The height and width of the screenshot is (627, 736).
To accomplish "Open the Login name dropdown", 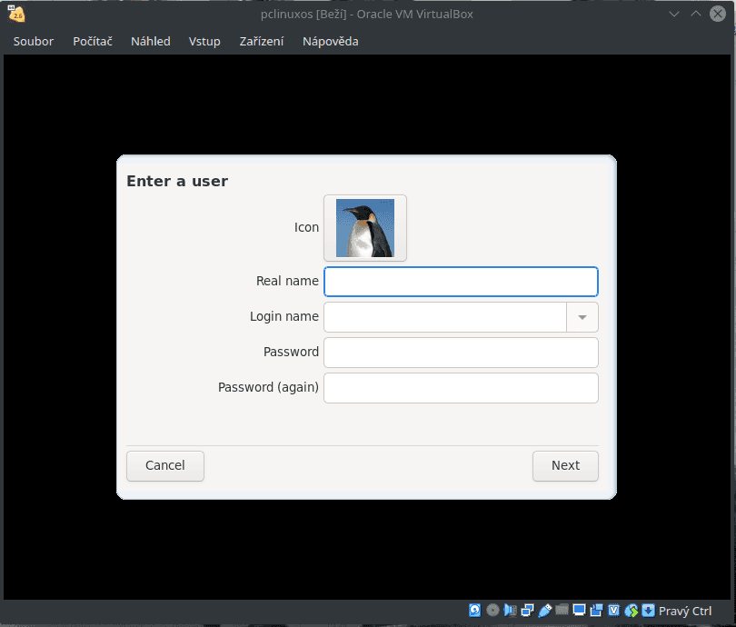I will pyautogui.click(x=582, y=317).
